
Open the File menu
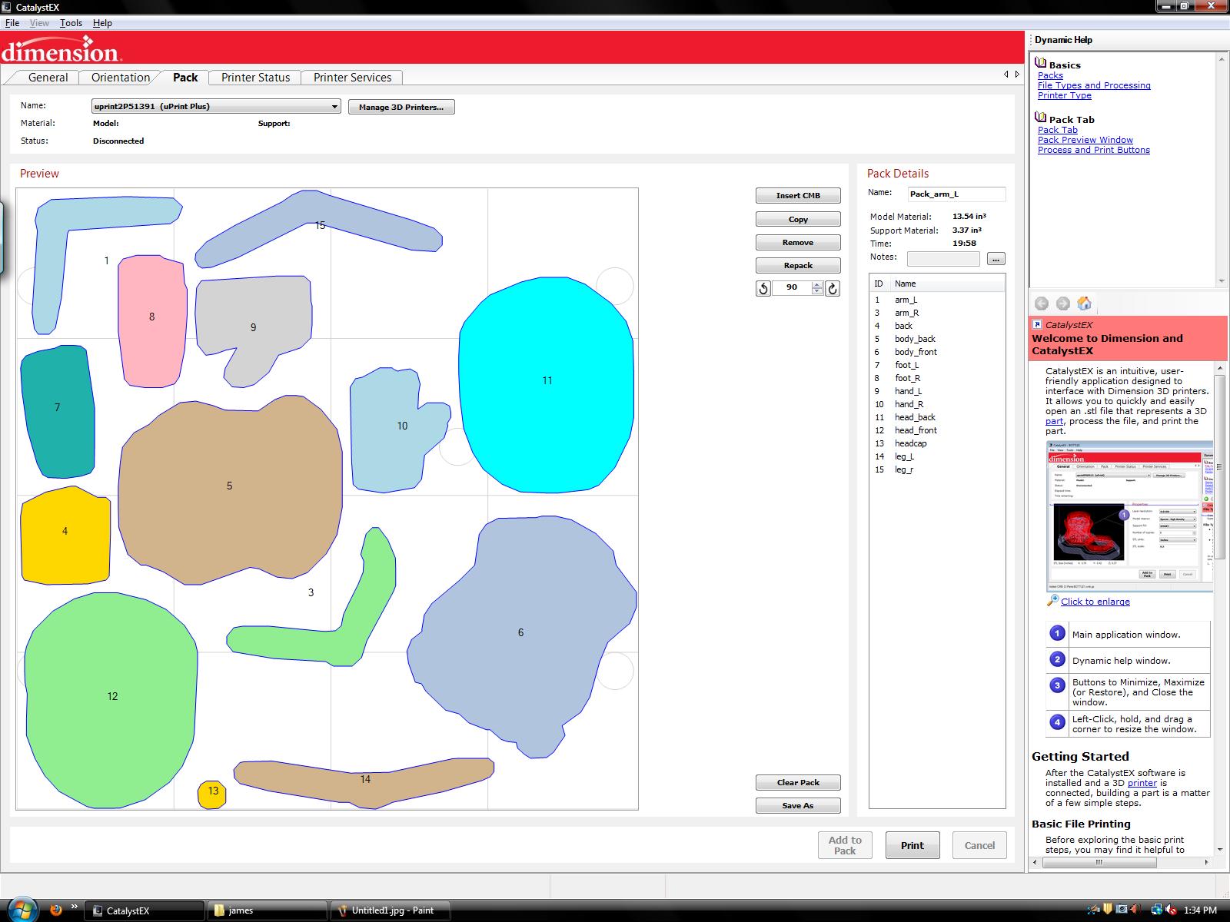click(x=12, y=23)
